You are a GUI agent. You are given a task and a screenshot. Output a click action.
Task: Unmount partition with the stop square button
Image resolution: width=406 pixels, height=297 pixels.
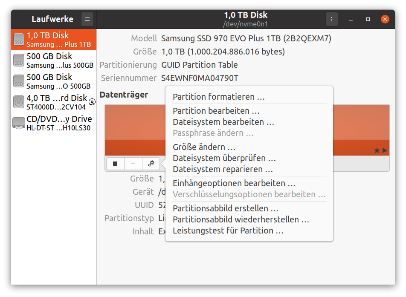[x=115, y=164]
